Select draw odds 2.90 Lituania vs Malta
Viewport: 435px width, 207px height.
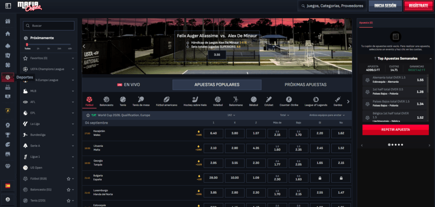(x=234, y=148)
